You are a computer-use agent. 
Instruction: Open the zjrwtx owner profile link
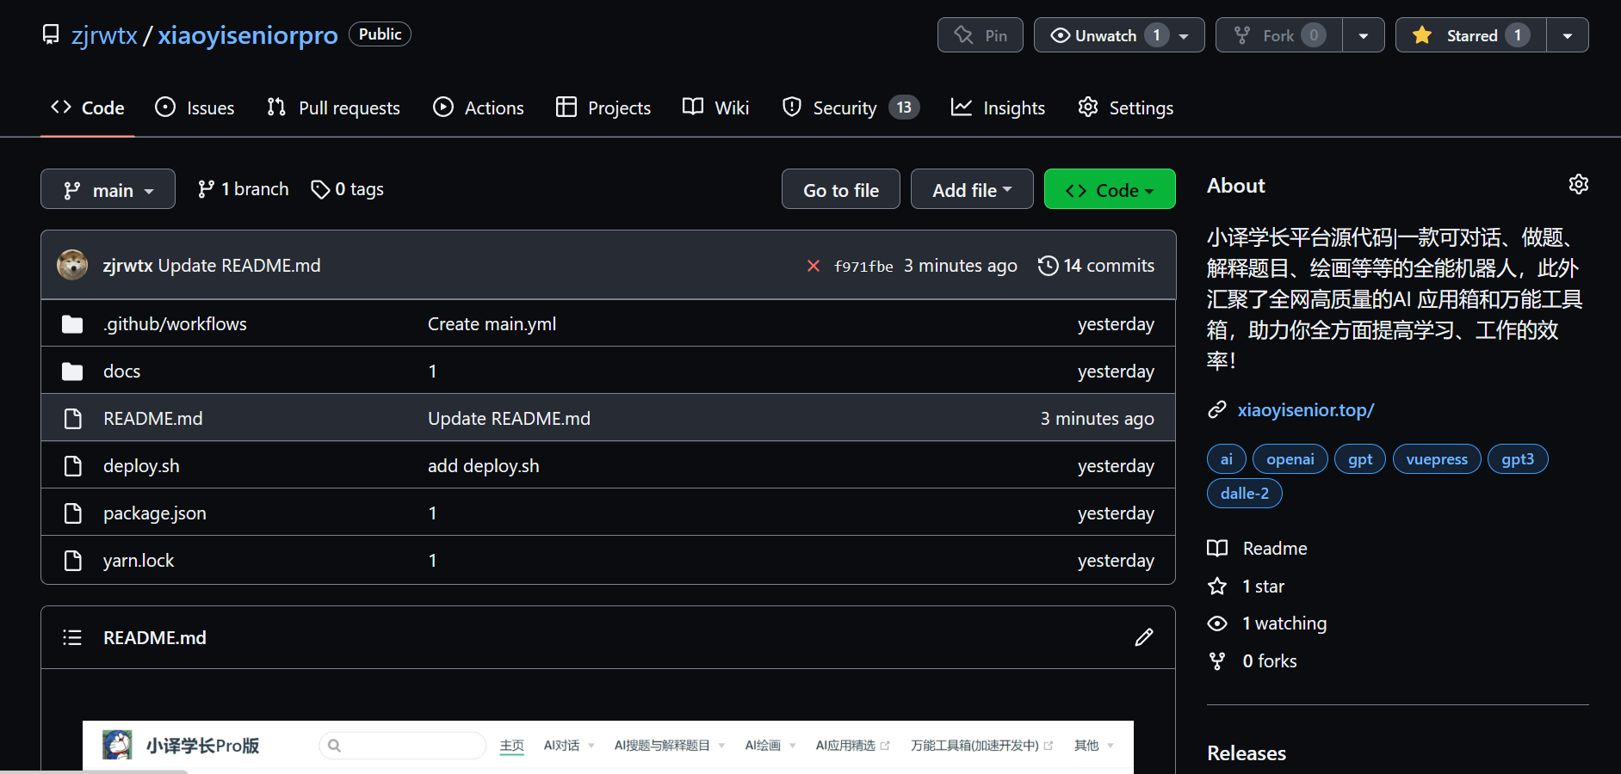coord(104,35)
